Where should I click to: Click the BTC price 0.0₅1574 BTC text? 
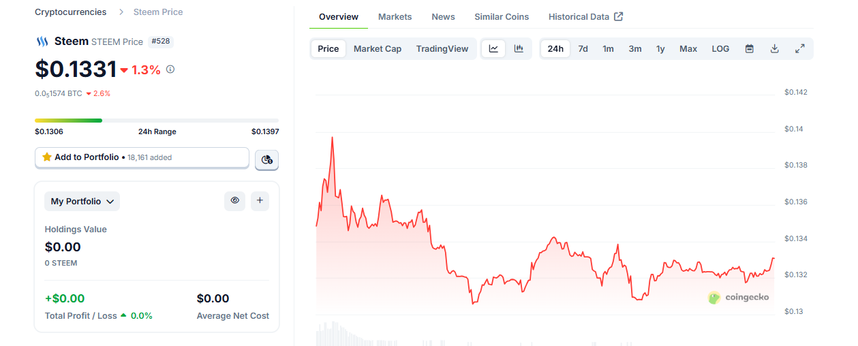click(x=59, y=93)
